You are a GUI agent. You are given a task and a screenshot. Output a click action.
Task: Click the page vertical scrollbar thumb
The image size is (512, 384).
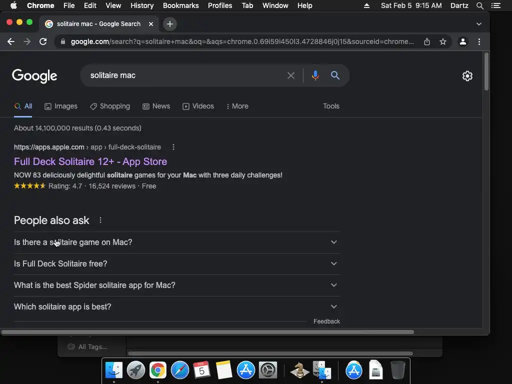(x=486, y=72)
